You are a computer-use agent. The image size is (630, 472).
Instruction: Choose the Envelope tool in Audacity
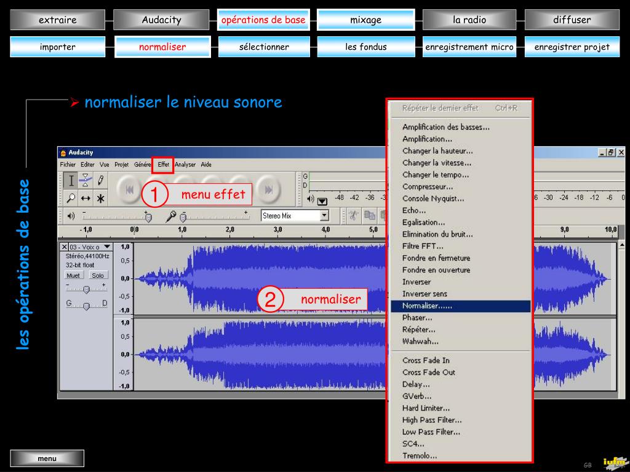[x=86, y=181]
